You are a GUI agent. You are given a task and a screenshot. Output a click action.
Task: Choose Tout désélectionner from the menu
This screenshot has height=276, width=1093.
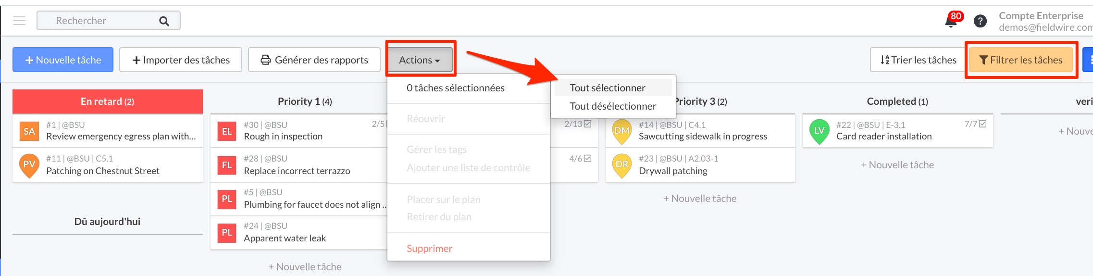tap(613, 106)
